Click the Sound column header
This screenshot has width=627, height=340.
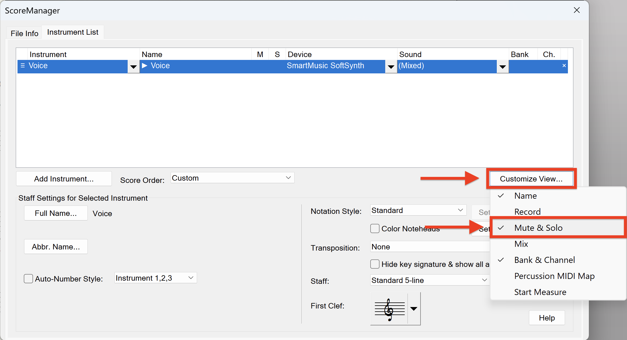[x=453, y=54]
